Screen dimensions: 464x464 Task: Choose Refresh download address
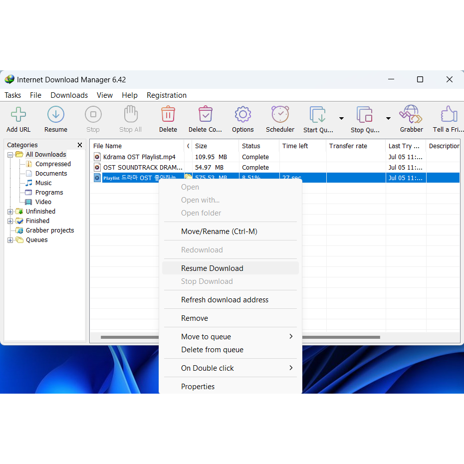point(230,300)
